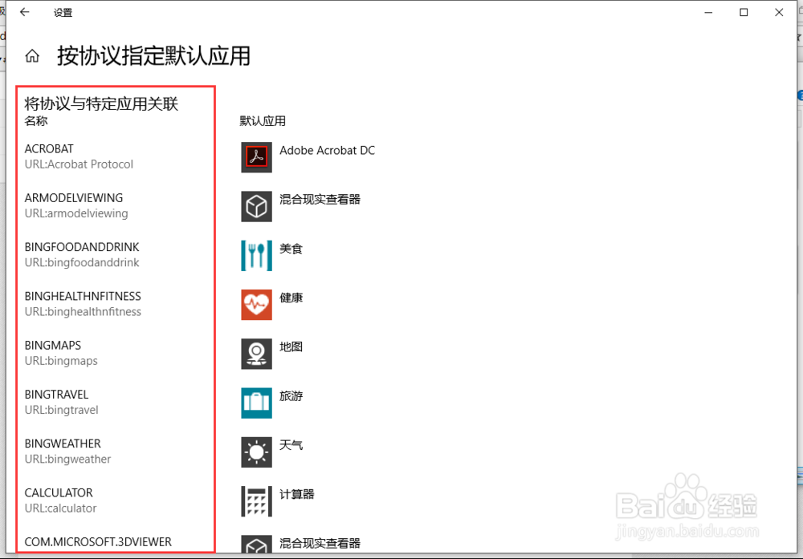Change default app 地图
803x559 pixels.
point(291,346)
